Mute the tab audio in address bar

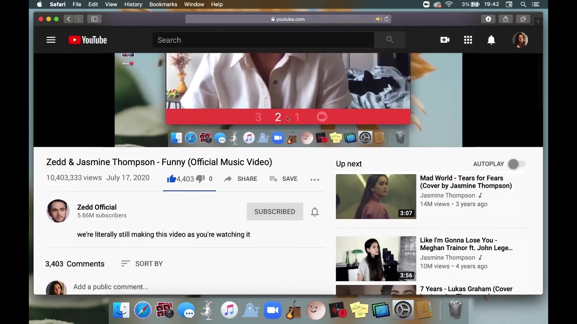pyautogui.click(x=378, y=19)
